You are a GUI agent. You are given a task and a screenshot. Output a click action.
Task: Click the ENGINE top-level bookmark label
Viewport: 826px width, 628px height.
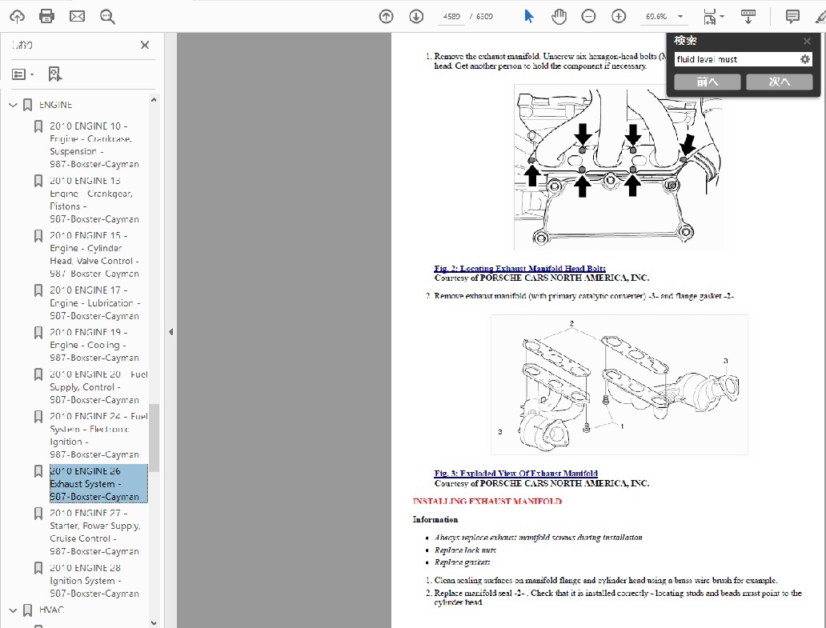(x=55, y=105)
